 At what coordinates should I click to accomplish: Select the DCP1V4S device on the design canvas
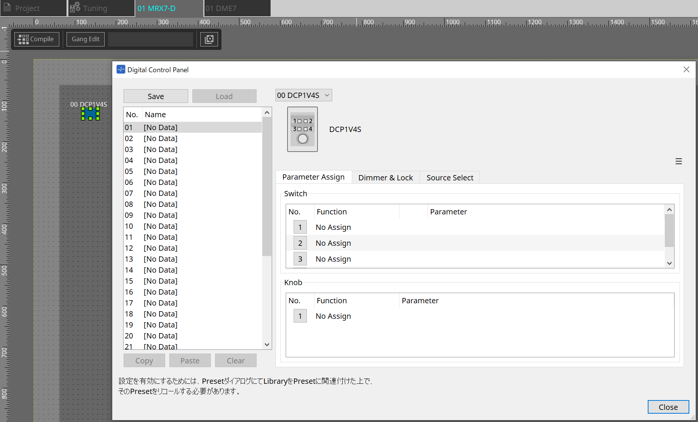click(90, 113)
